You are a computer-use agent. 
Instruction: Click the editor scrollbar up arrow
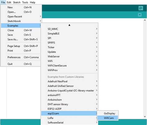tap(145, 20)
